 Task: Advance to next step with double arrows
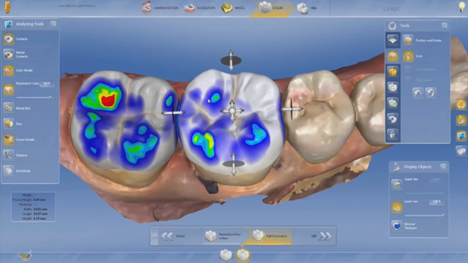click(325, 236)
